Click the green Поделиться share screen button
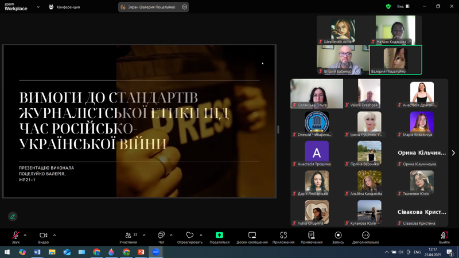The width and height of the screenshot is (459, 258). tap(219, 237)
